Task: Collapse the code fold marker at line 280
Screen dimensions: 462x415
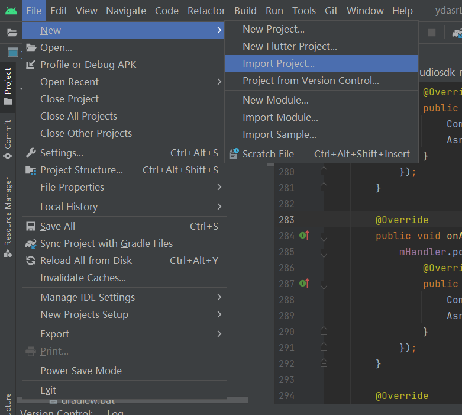Action: click(324, 172)
